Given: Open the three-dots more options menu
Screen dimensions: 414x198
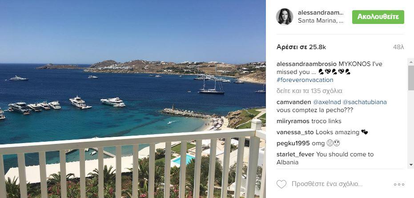Looking at the screenshot, I should 399,184.
